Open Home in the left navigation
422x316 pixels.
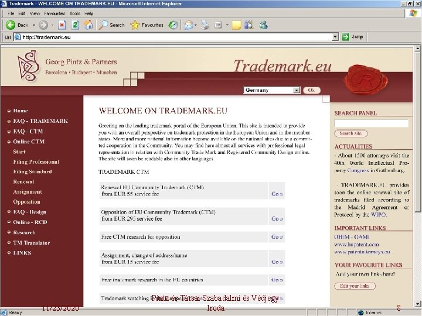[21, 111]
